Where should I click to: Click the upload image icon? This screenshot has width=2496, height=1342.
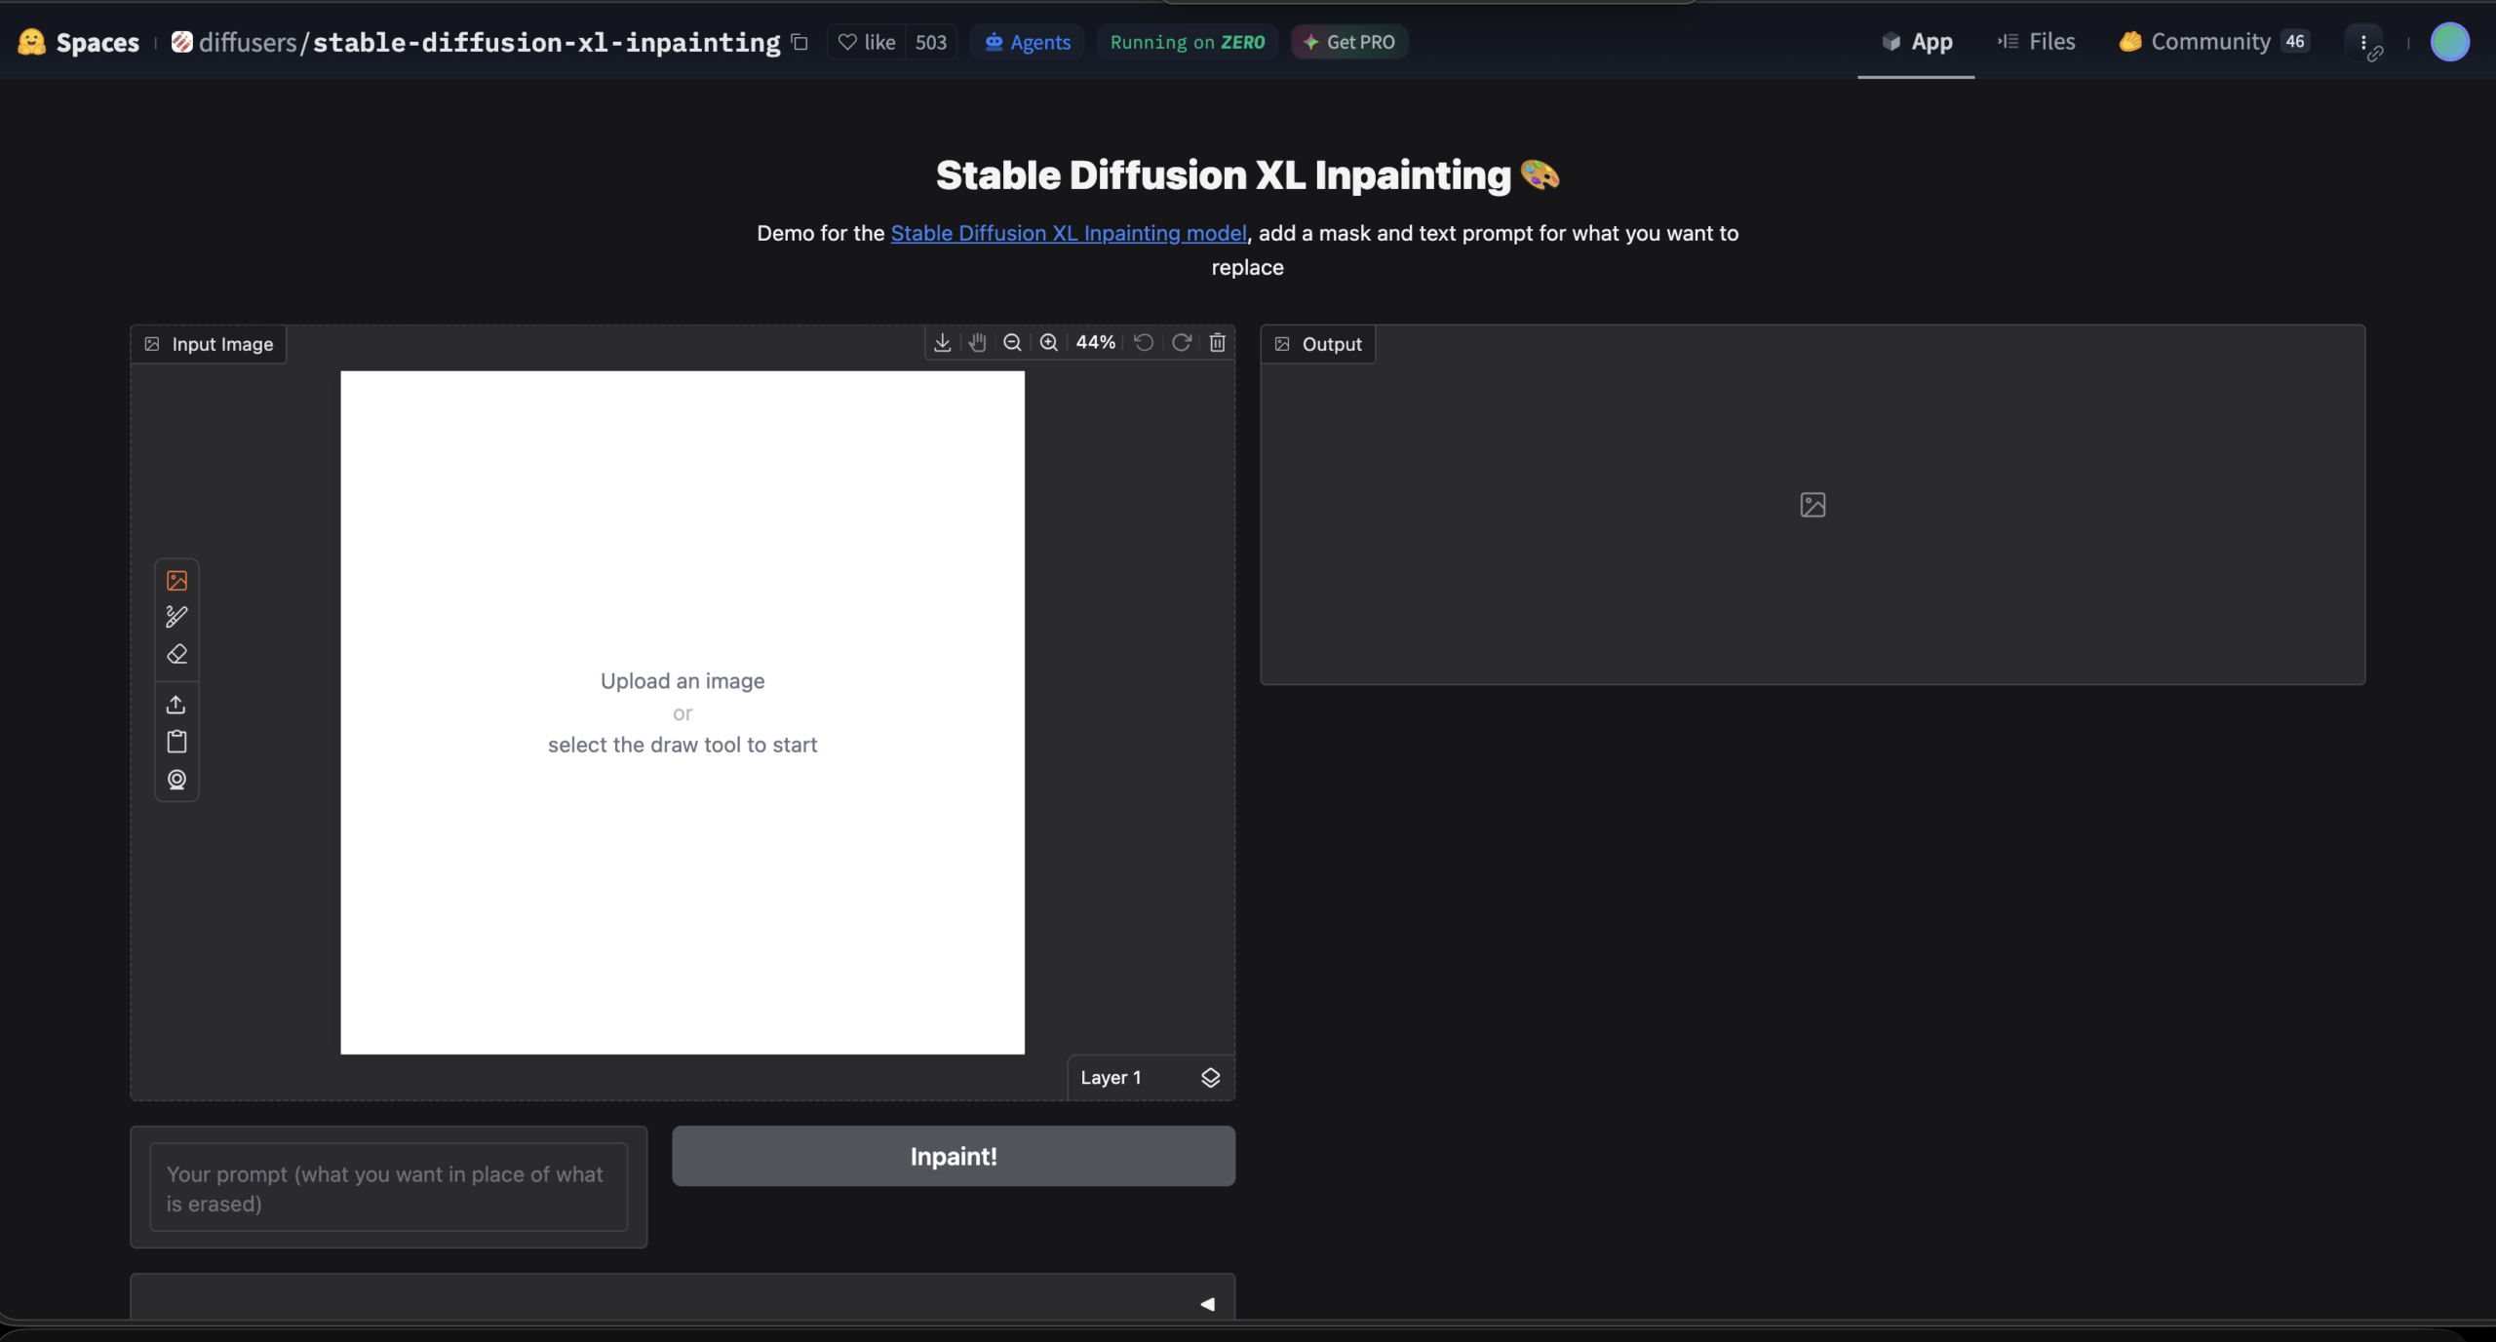[x=176, y=704]
